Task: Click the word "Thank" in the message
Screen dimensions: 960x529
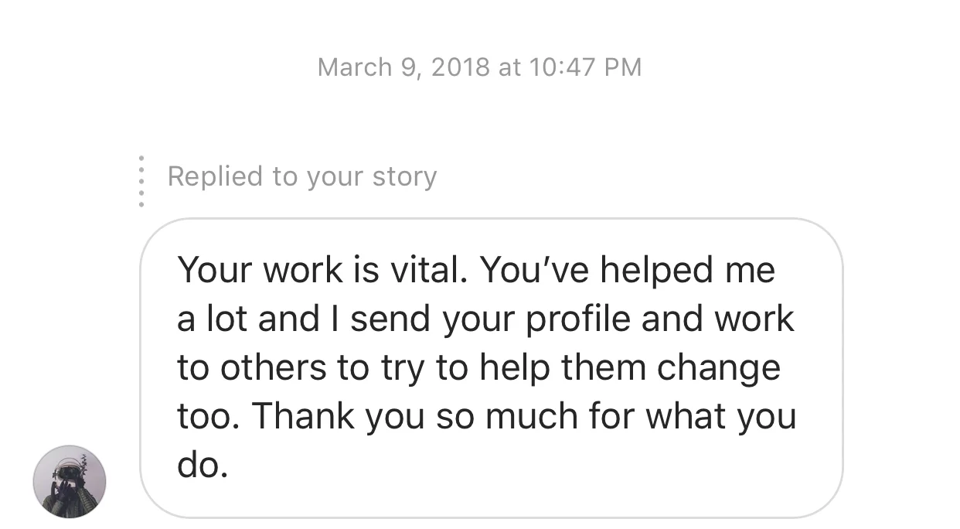Action: pos(304,417)
